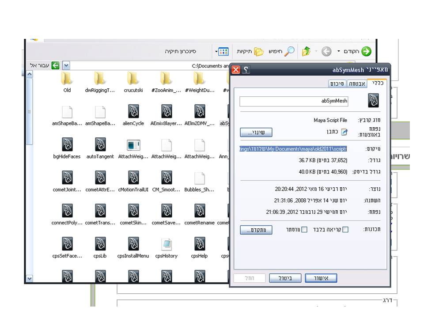
Task: Click the OK button in properties dialog
Action: (321, 278)
